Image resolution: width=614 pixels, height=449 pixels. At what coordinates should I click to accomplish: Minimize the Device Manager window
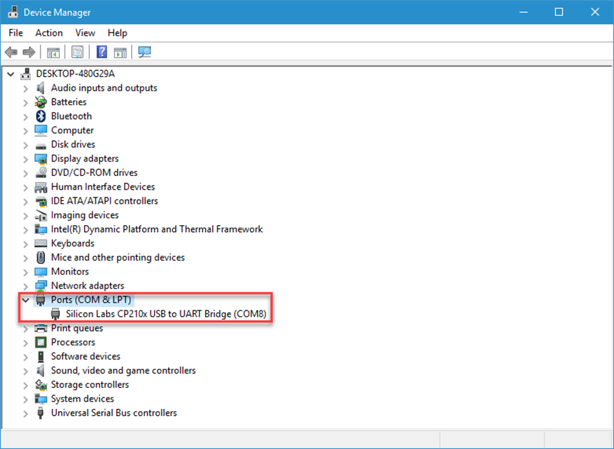(524, 12)
